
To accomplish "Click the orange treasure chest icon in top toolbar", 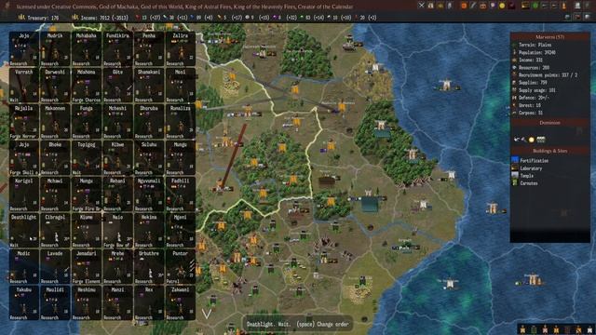I will pos(483,6).
